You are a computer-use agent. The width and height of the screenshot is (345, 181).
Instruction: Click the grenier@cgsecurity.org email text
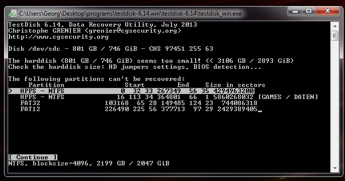pos(133,31)
